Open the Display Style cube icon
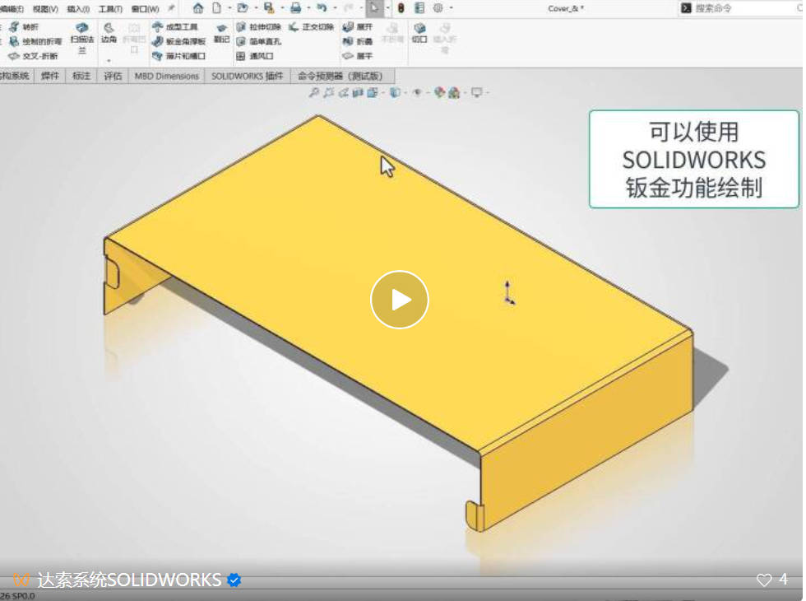The height and width of the screenshot is (601, 806). (395, 92)
